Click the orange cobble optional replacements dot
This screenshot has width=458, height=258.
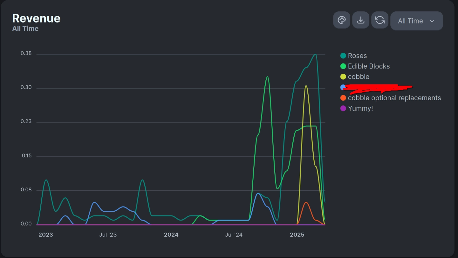point(343,98)
